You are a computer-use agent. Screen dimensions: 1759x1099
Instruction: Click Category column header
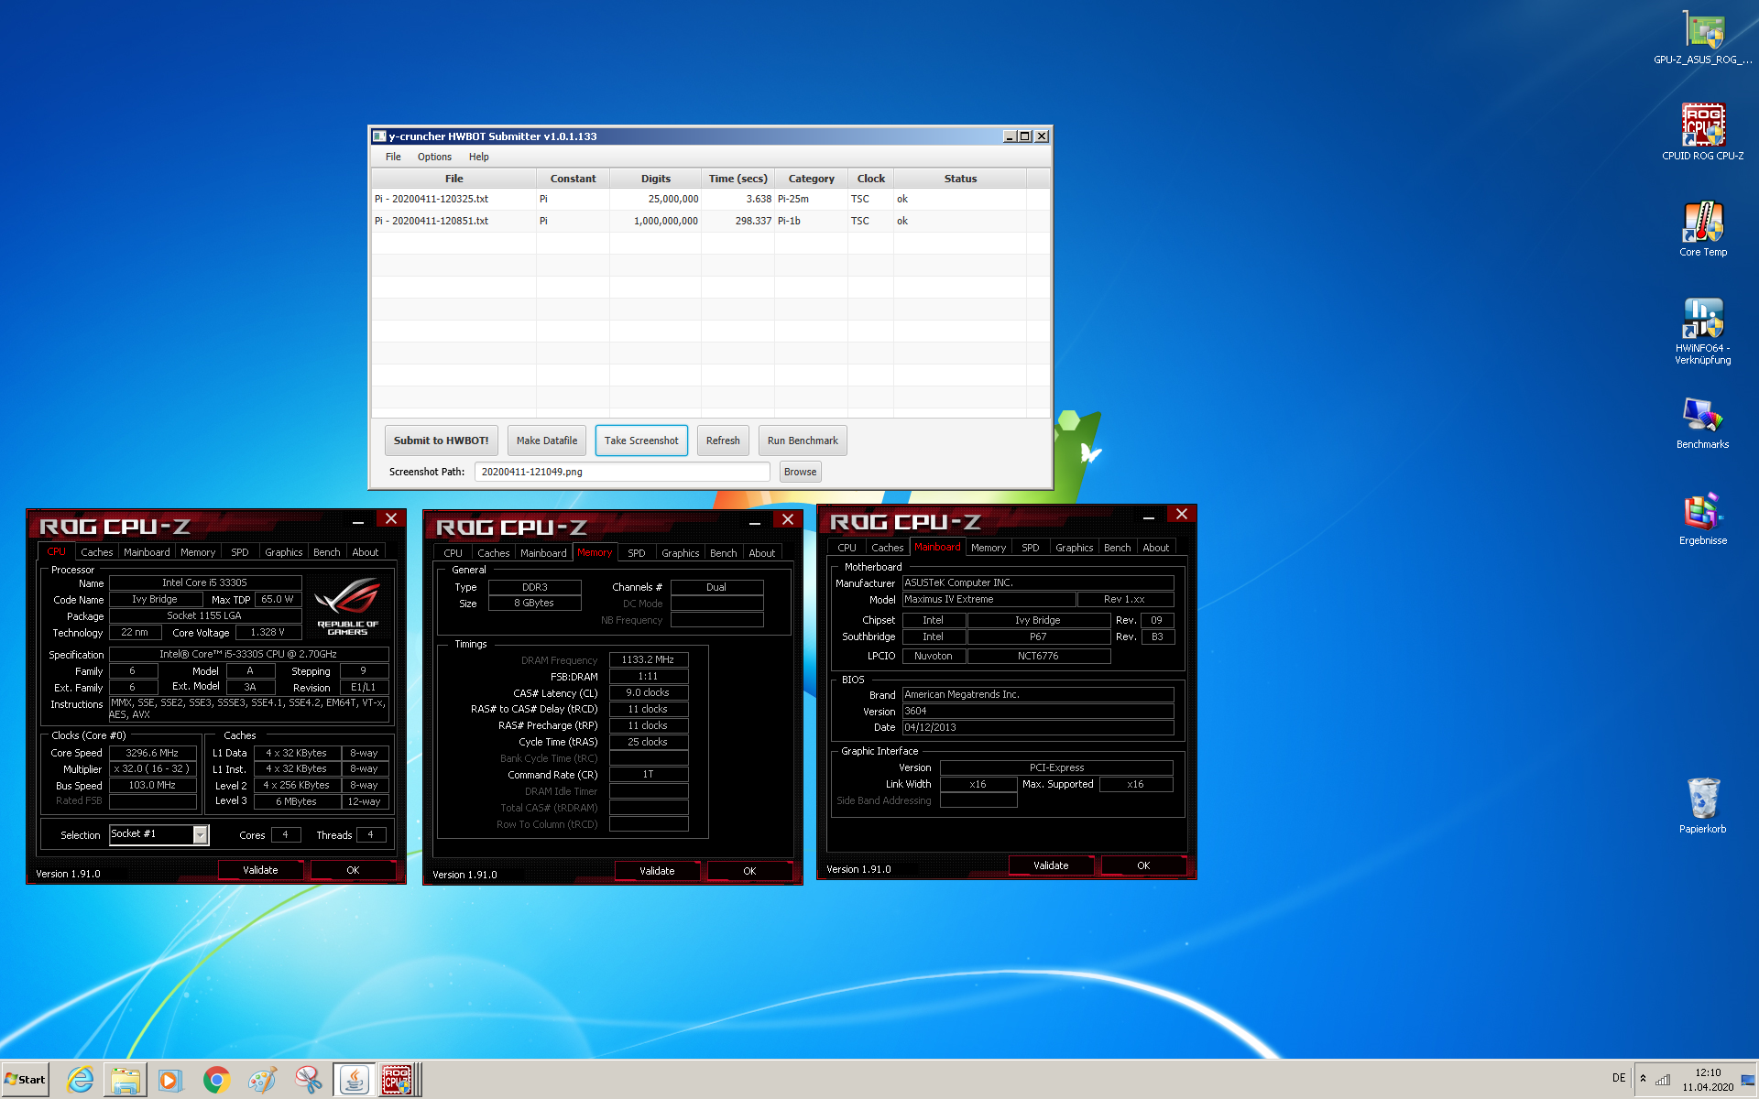(x=812, y=179)
